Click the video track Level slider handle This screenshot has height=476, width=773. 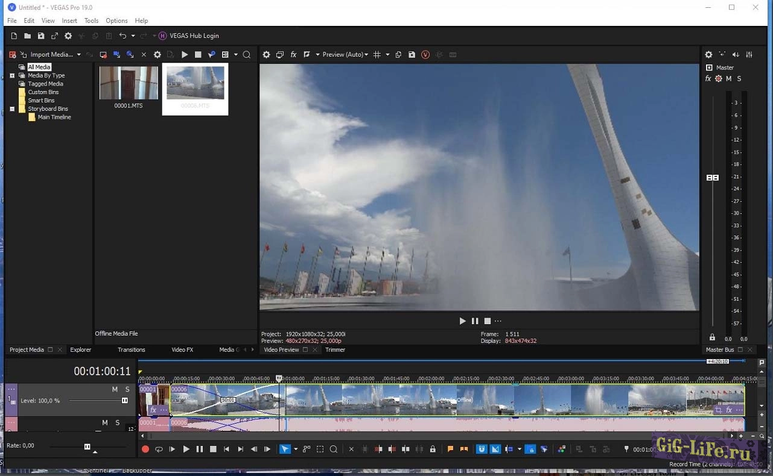[125, 401]
